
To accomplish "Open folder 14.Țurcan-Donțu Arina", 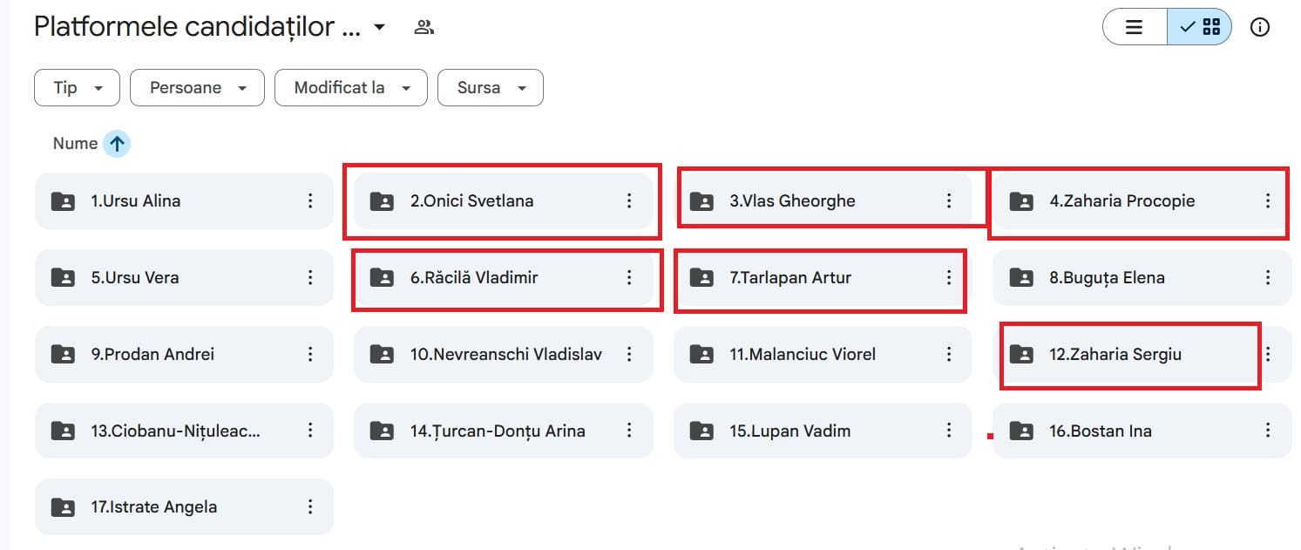I will (x=498, y=431).
